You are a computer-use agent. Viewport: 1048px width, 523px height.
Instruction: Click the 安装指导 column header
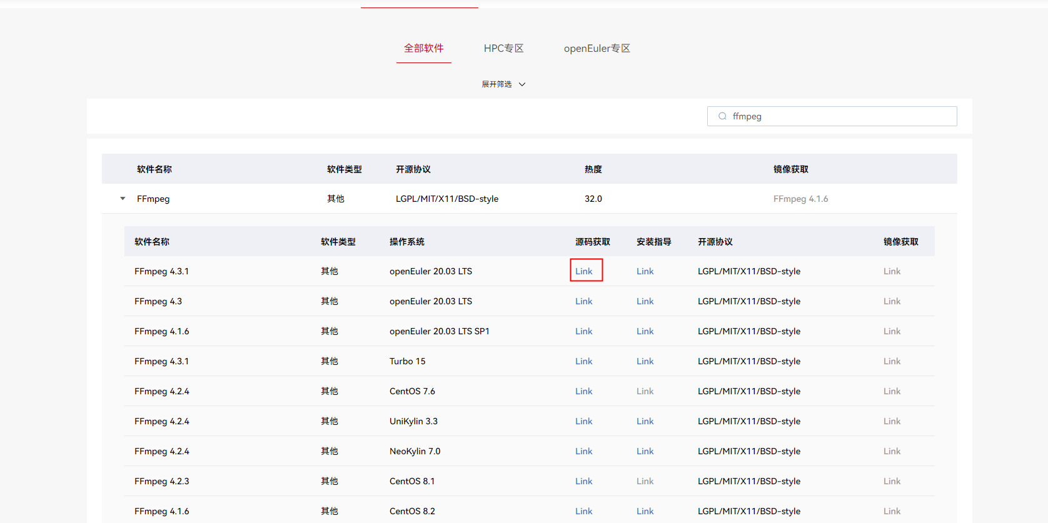click(x=654, y=242)
